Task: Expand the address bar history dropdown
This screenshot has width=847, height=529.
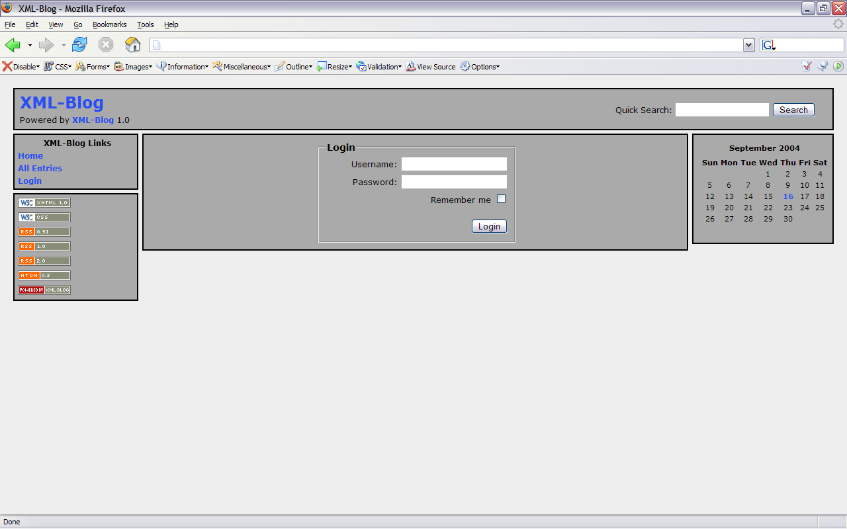Action: 748,45
